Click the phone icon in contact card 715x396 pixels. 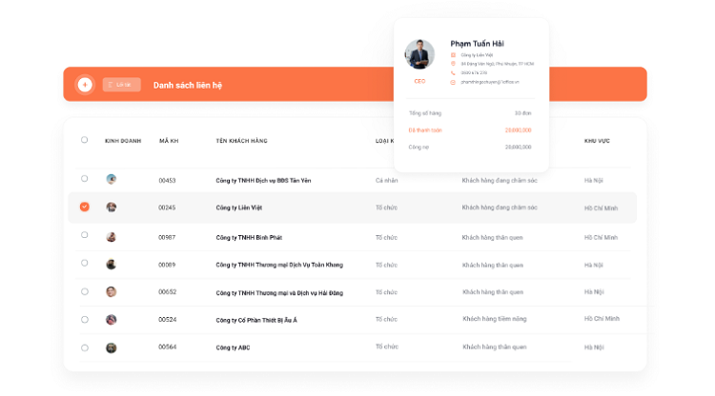453,73
